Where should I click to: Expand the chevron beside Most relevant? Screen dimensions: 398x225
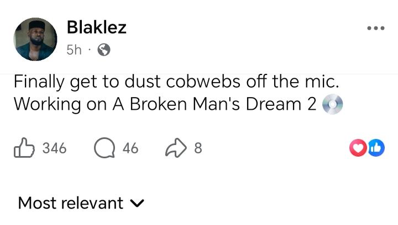click(x=137, y=203)
